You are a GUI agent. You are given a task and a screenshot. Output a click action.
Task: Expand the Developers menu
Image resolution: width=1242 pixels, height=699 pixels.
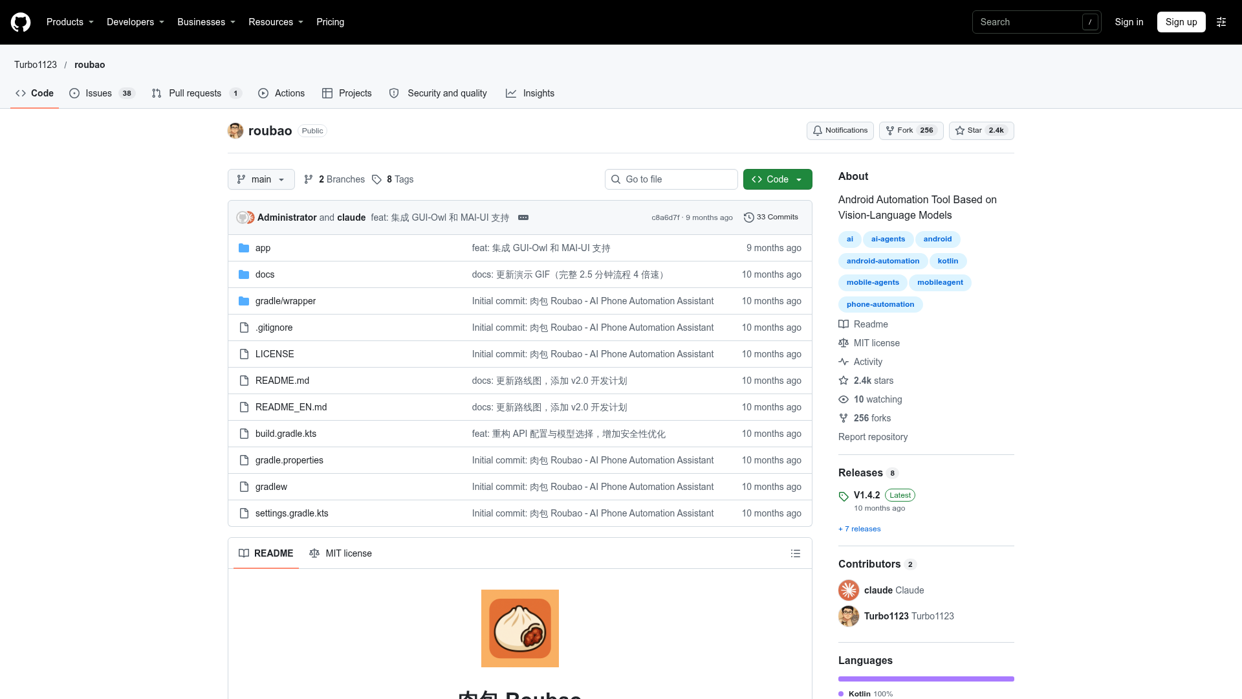pyautogui.click(x=135, y=22)
